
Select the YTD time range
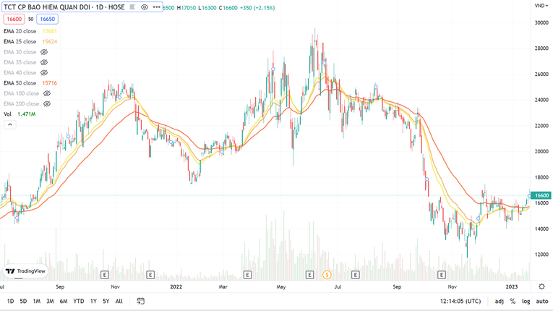tap(78, 301)
